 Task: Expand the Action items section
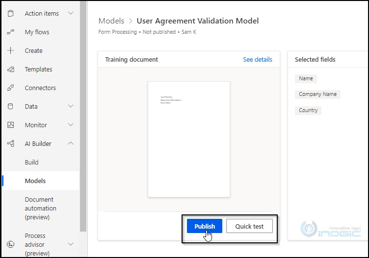[x=71, y=13]
